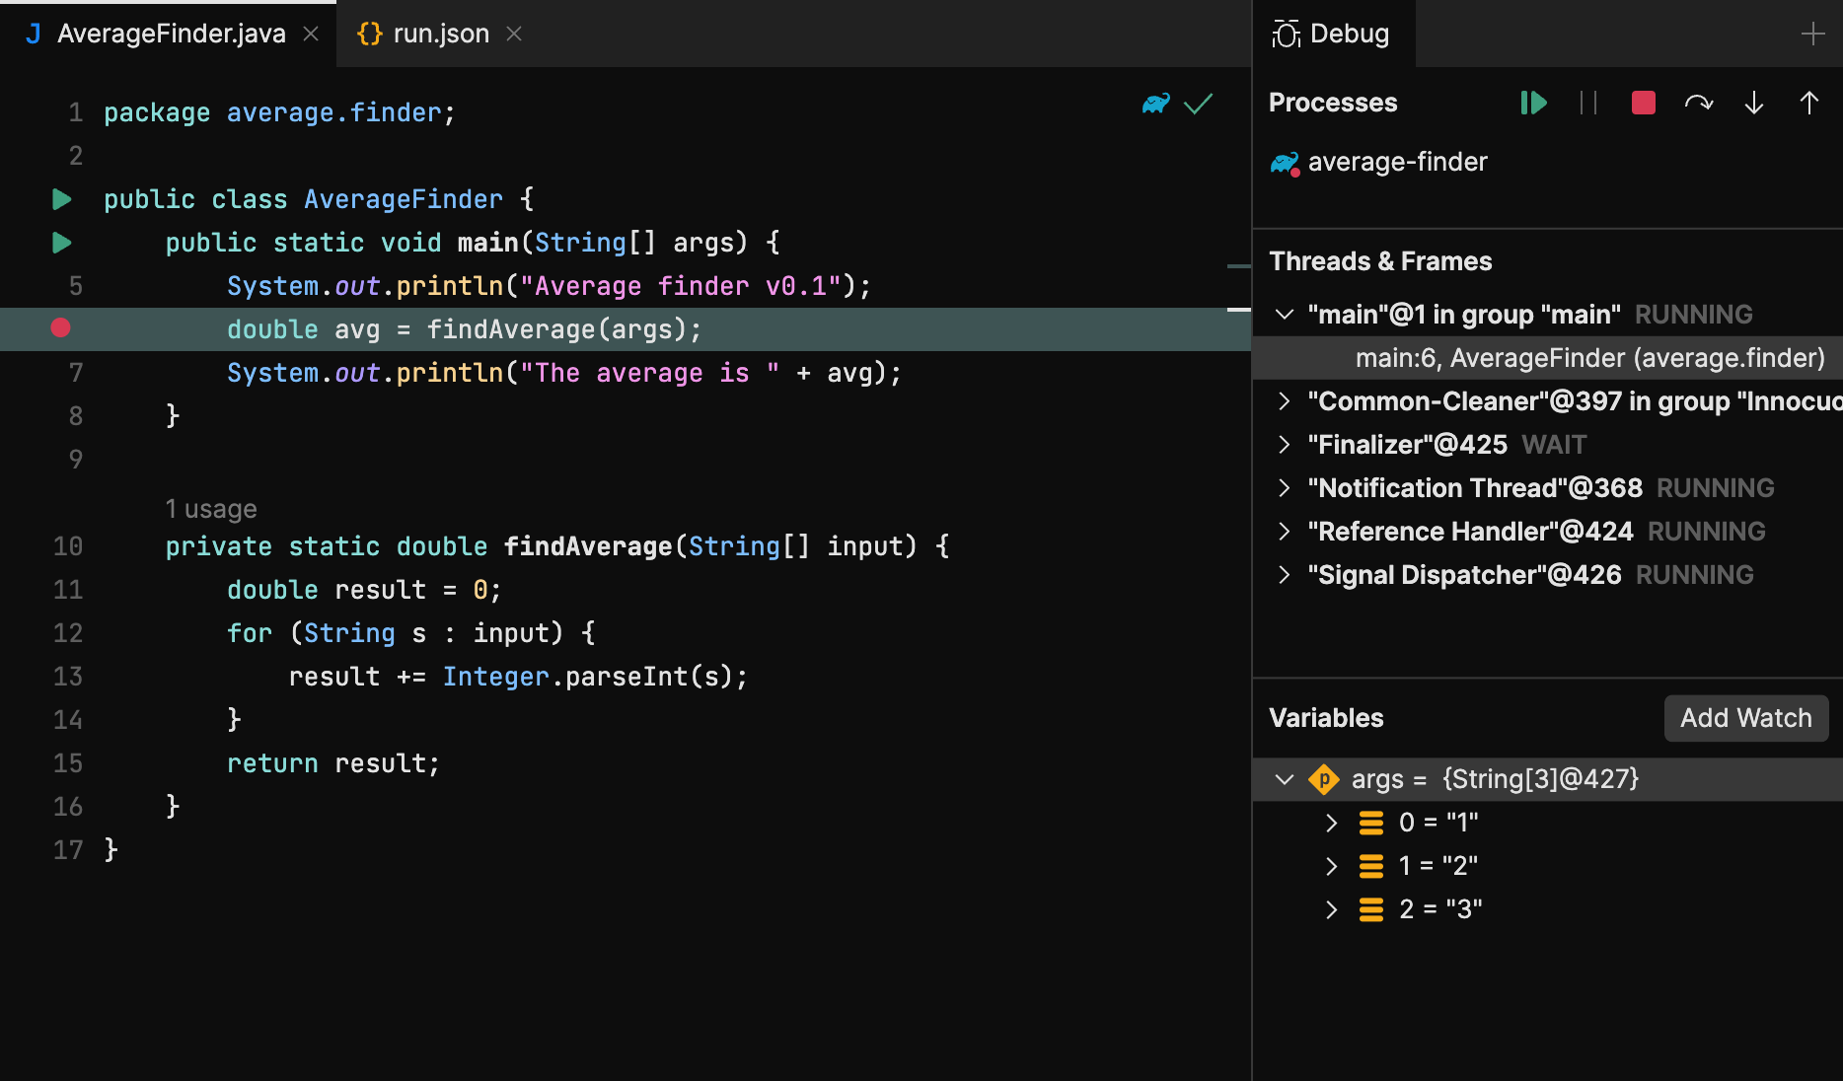This screenshot has height=1081, width=1843.
Task: Collapse the "main"@1 thread node
Action: 1284,315
